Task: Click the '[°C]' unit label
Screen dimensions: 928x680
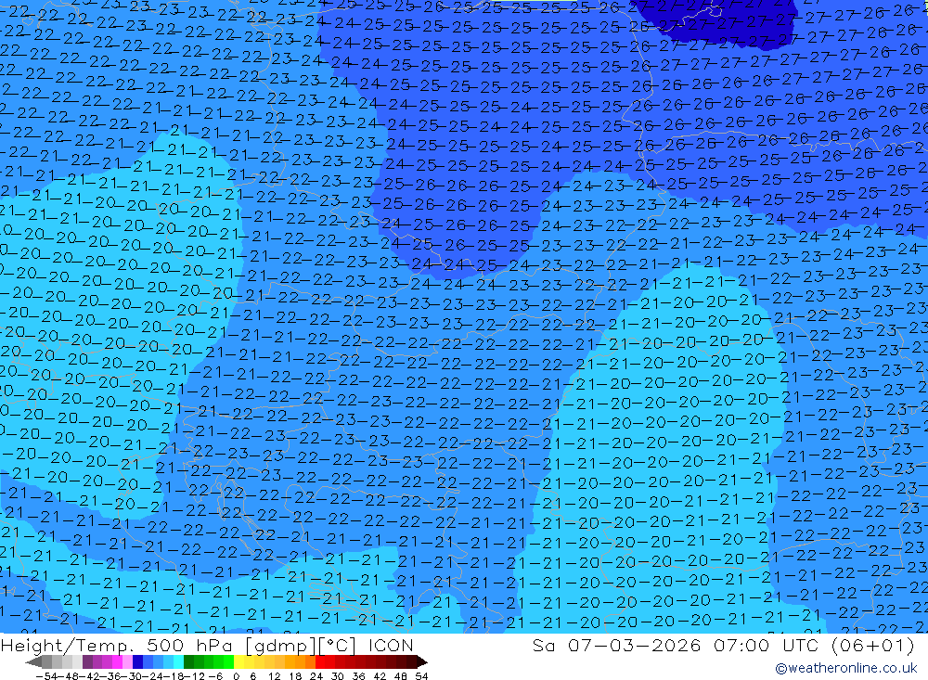Action: tap(338, 646)
